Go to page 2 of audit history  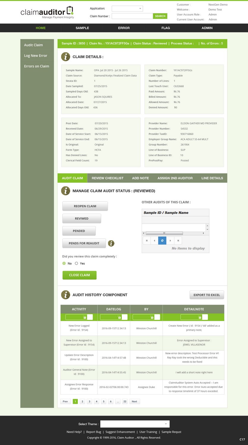[x=83, y=401]
